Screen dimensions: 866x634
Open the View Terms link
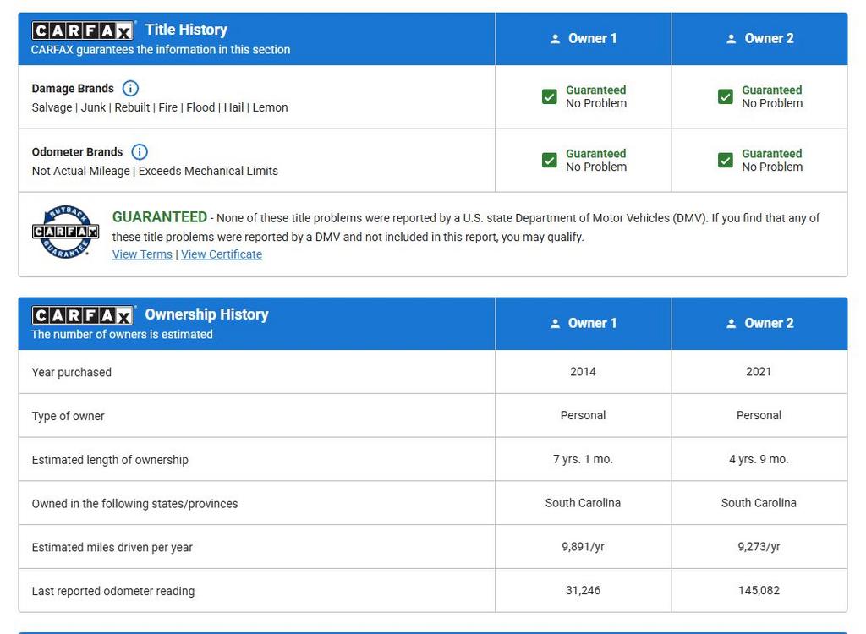tap(142, 254)
